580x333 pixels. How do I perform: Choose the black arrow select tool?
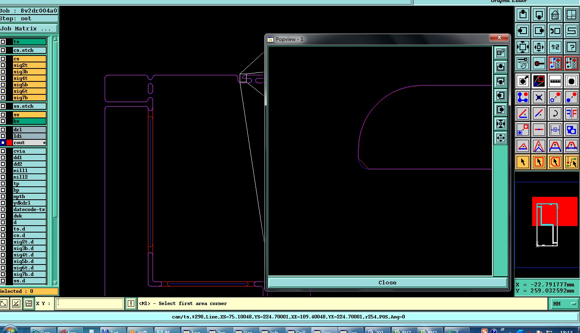click(523, 162)
